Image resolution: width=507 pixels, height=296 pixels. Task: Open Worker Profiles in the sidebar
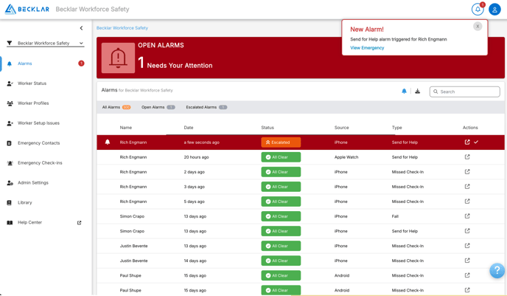33,103
